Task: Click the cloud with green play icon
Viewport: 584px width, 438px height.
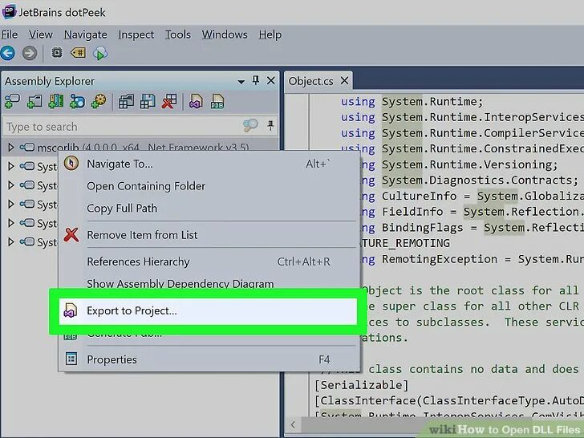Action: 99,53
